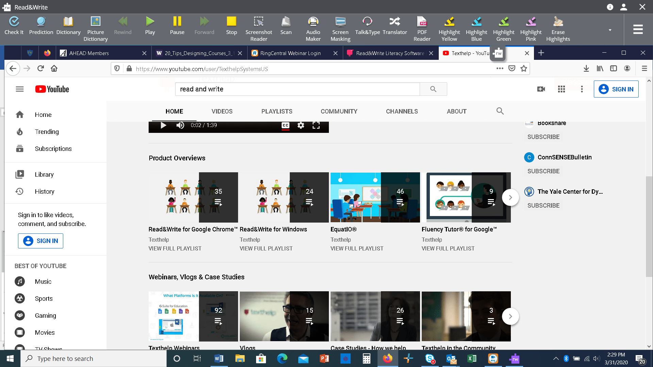Open the VIDEOS channel tab
The image size is (653, 367).
click(222, 111)
